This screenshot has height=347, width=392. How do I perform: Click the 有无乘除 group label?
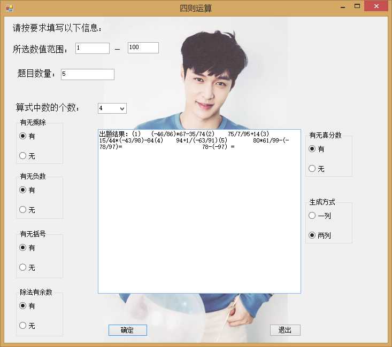coord(33,122)
